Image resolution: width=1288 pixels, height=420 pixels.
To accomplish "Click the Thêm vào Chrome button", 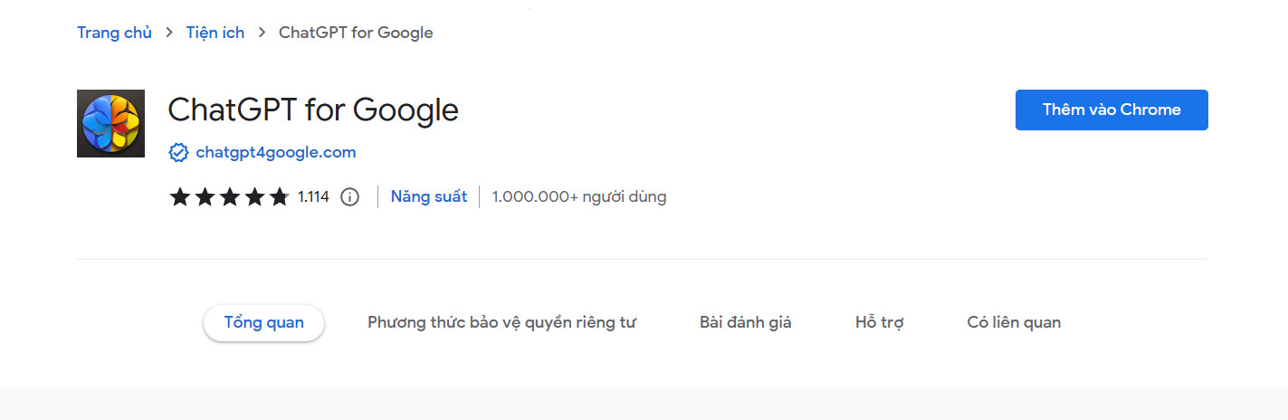I will click(x=1111, y=110).
